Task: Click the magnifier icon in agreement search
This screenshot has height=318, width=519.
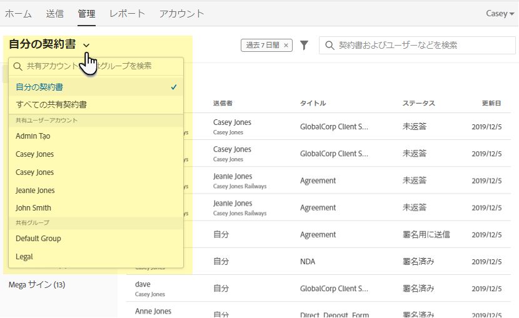Action: coord(330,45)
